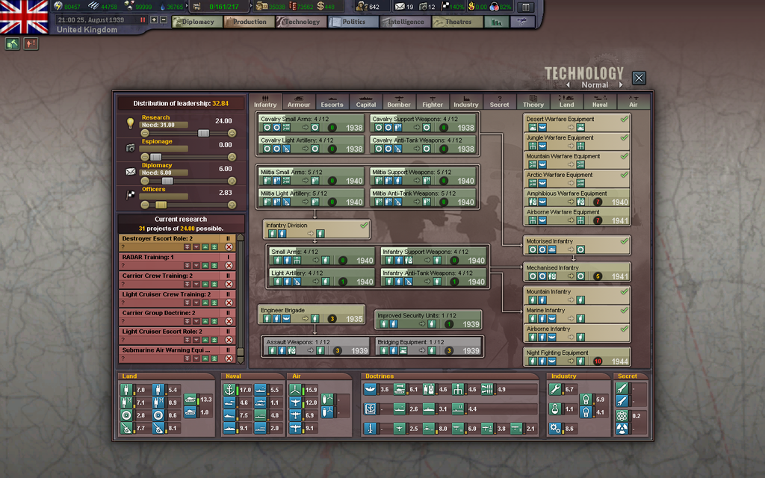This screenshot has height=478, width=765.
Task: Click the Secret atom icon showing 0.2
Action: click(622, 415)
